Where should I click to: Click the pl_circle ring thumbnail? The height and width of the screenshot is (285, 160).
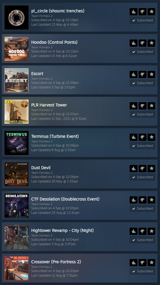pos(17,17)
